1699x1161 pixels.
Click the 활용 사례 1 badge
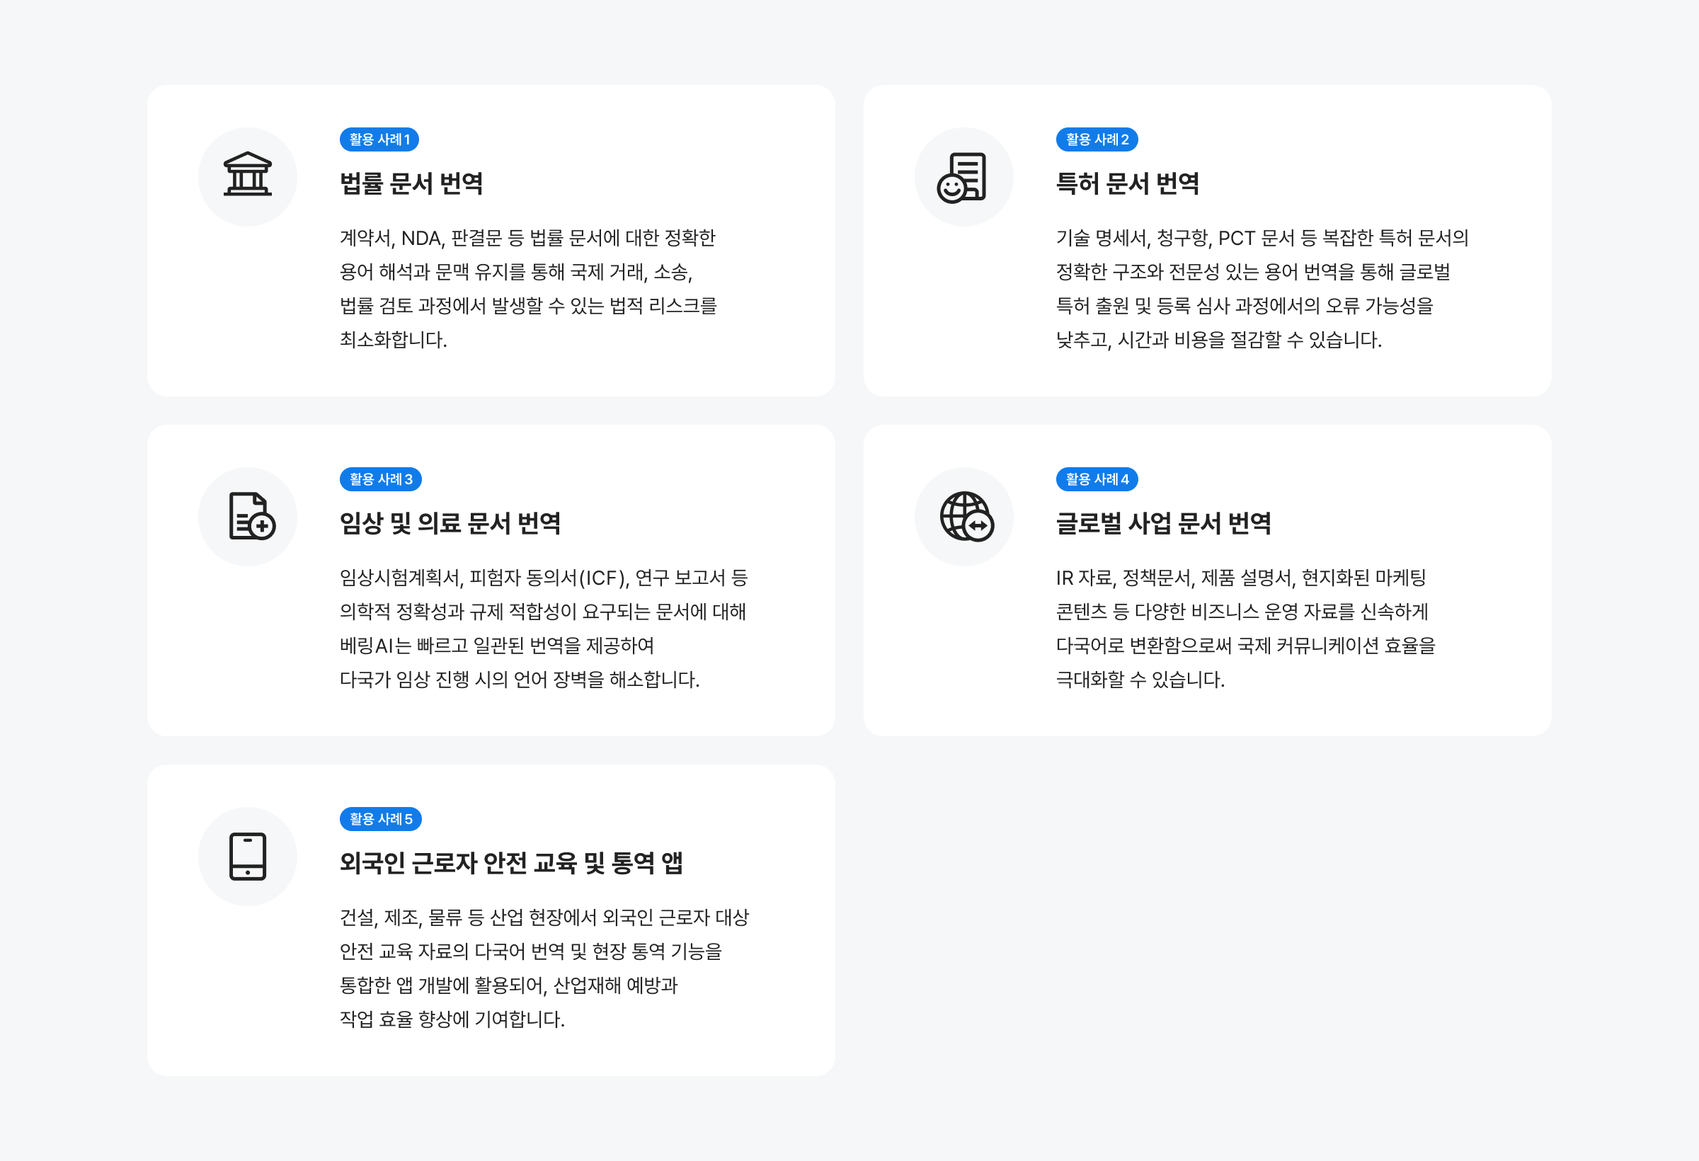pos(379,139)
